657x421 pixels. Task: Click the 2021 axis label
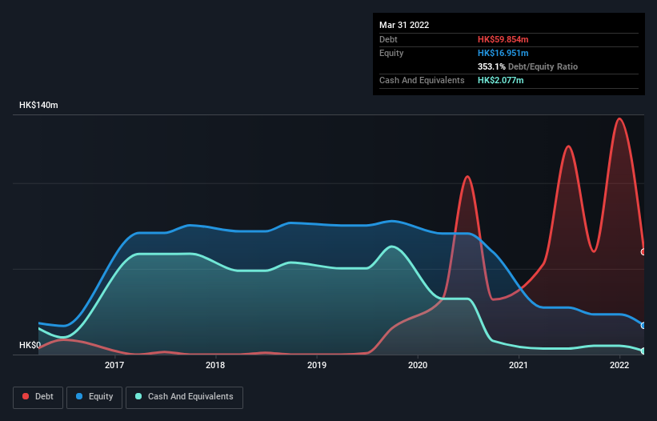tap(519, 365)
